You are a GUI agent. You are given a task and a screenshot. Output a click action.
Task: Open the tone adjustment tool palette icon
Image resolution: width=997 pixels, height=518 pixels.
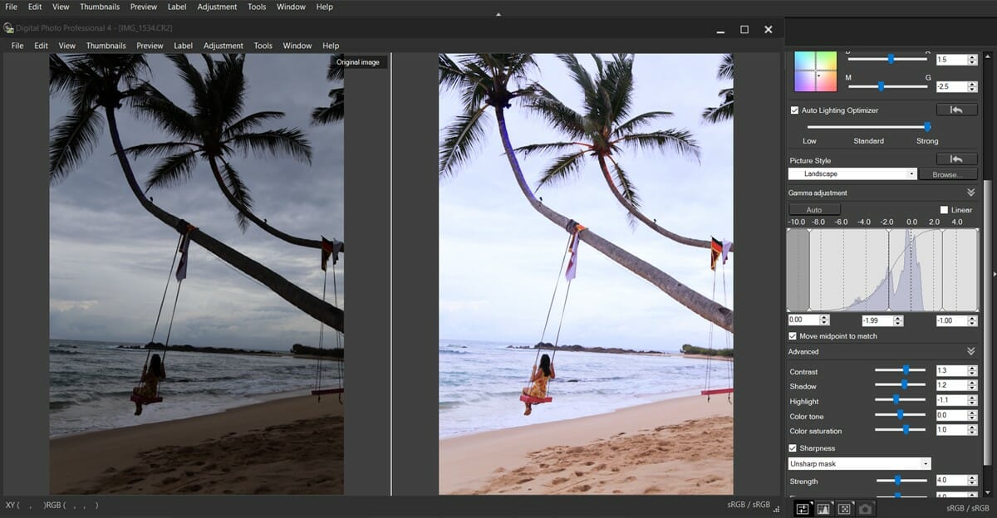point(803,508)
